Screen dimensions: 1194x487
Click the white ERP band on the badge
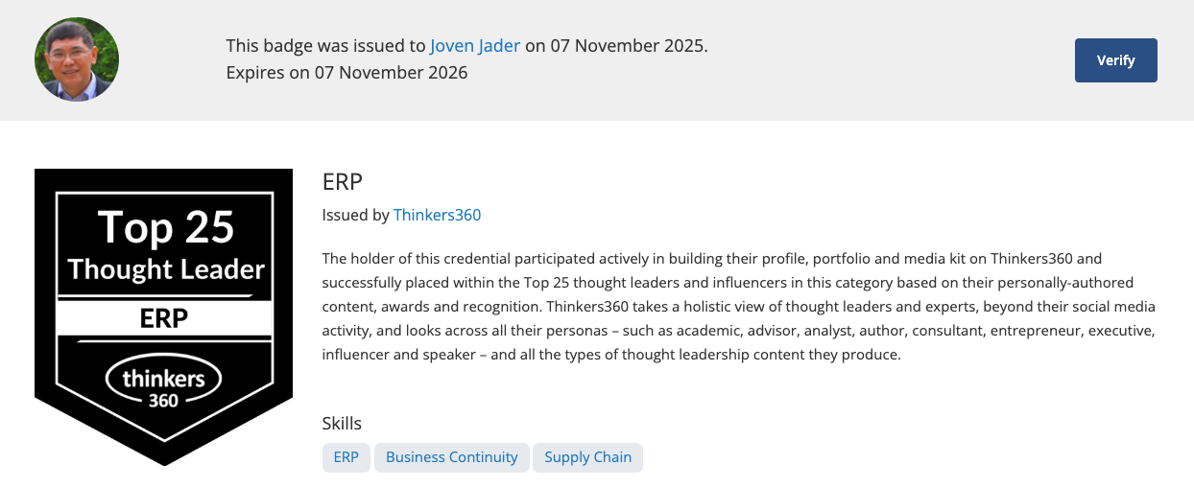(x=163, y=319)
